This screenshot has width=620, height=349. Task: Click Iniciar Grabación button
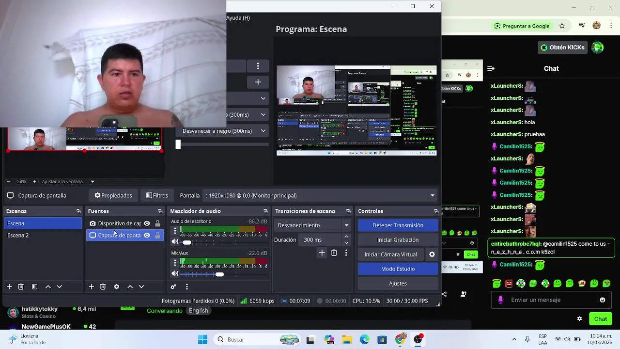398,240
